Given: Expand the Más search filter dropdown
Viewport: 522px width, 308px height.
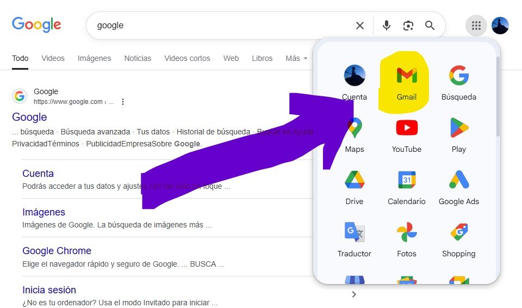Looking at the screenshot, I should pos(296,58).
